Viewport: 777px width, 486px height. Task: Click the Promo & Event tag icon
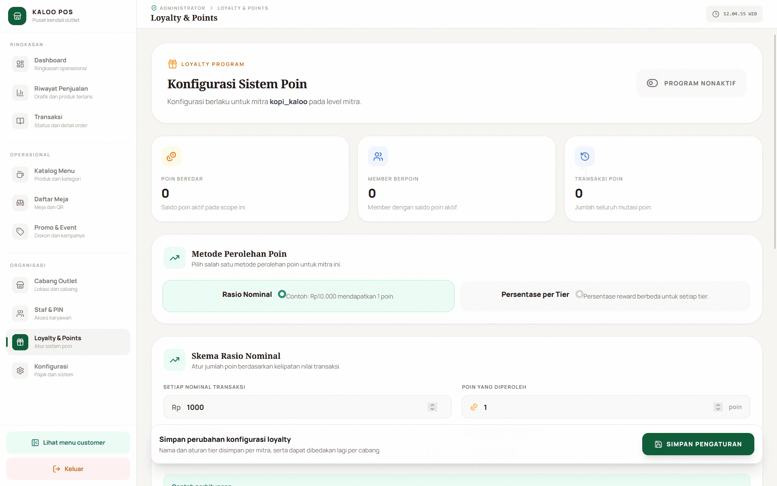click(20, 231)
